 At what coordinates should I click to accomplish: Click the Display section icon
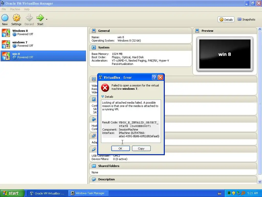(x=94, y=79)
